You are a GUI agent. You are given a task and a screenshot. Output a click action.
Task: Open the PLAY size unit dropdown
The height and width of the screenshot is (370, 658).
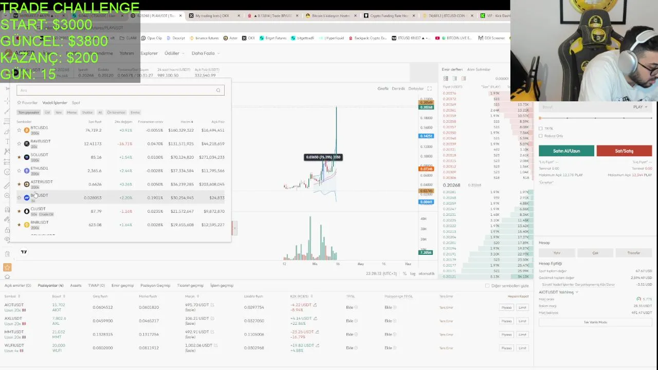[x=641, y=107]
